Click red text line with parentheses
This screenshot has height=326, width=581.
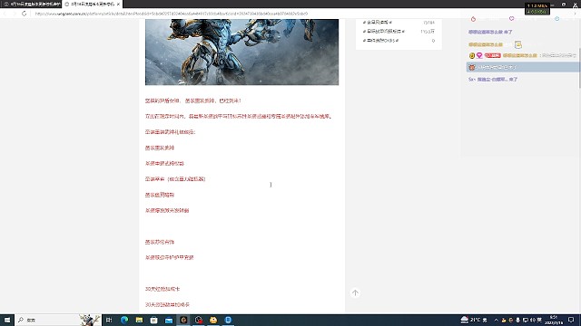pyautogui.click(x=175, y=179)
